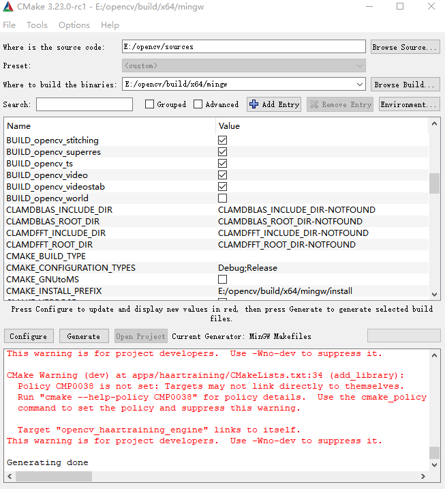The image size is (445, 489).
Task: Minimize the CMake window
Action: coord(369,7)
